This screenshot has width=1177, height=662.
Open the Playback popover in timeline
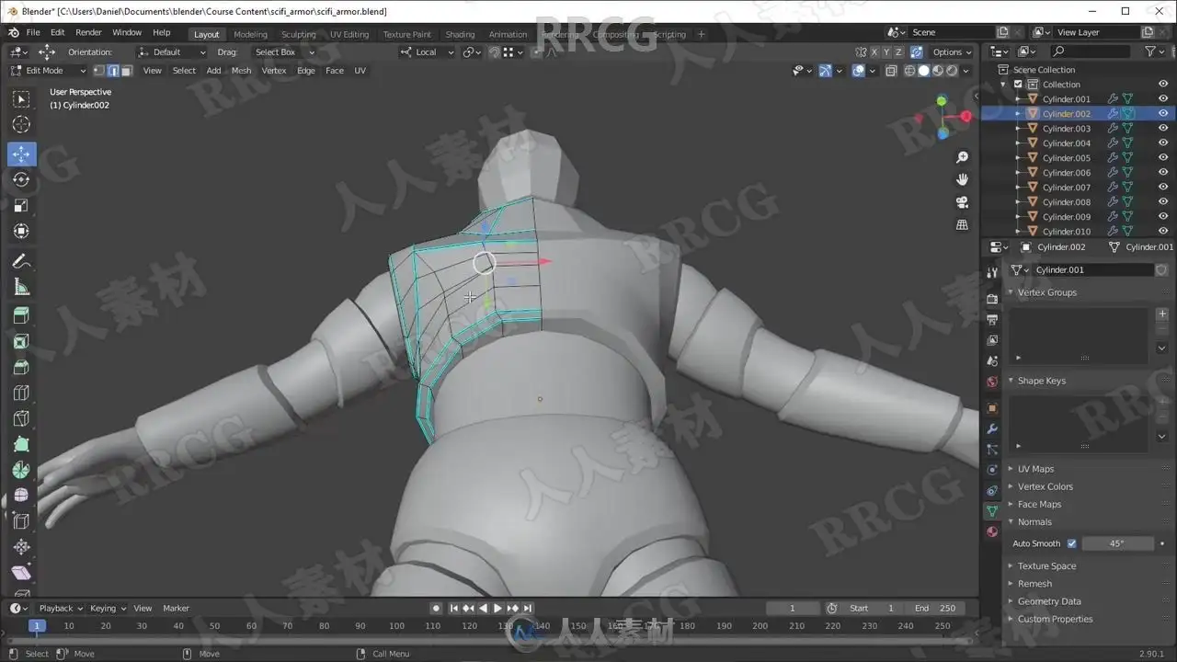61,608
